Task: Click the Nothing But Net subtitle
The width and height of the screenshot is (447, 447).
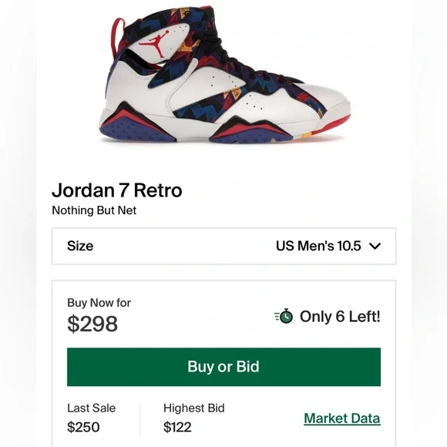Action: click(x=94, y=210)
